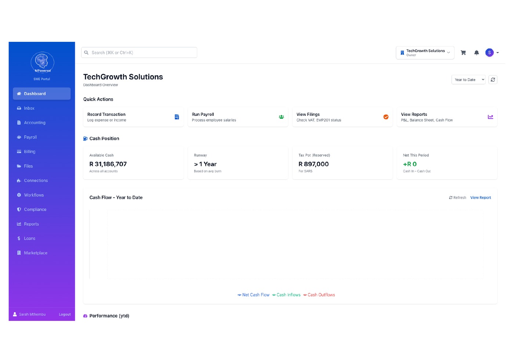Expand the TechGrowth Solutions company switcher
Viewport: 514px width, 363px height.
pos(425,52)
